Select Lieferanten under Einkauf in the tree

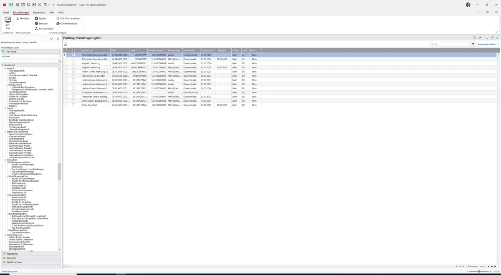click(x=14, y=117)
